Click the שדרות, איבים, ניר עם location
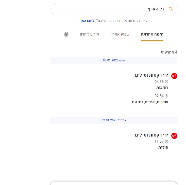 click(x=150, y=102)
